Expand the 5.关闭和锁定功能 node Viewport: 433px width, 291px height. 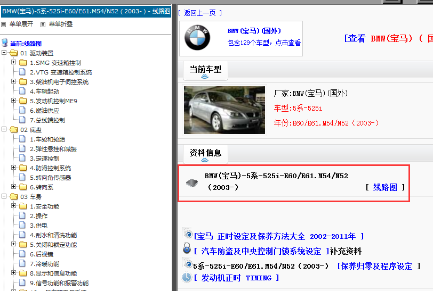(x=13, y=244)
